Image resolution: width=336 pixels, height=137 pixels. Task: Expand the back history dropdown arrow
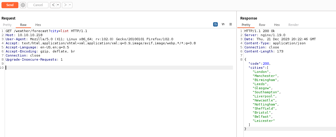(58, 5)
